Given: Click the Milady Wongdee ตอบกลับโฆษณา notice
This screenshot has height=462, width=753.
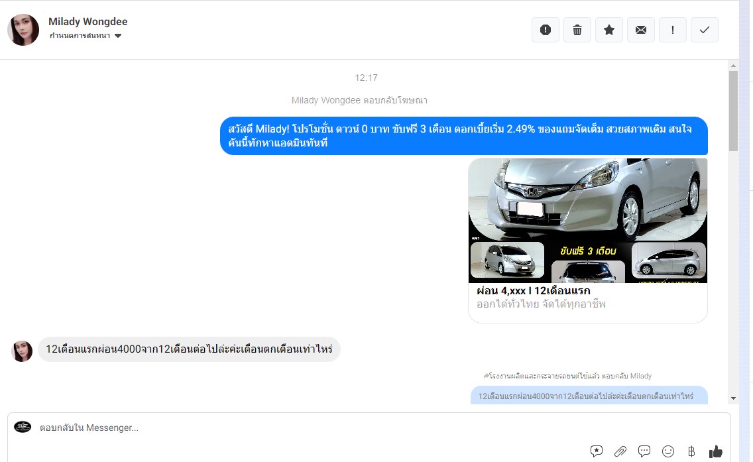Looking at the screenshot, I should click(359, 100).
